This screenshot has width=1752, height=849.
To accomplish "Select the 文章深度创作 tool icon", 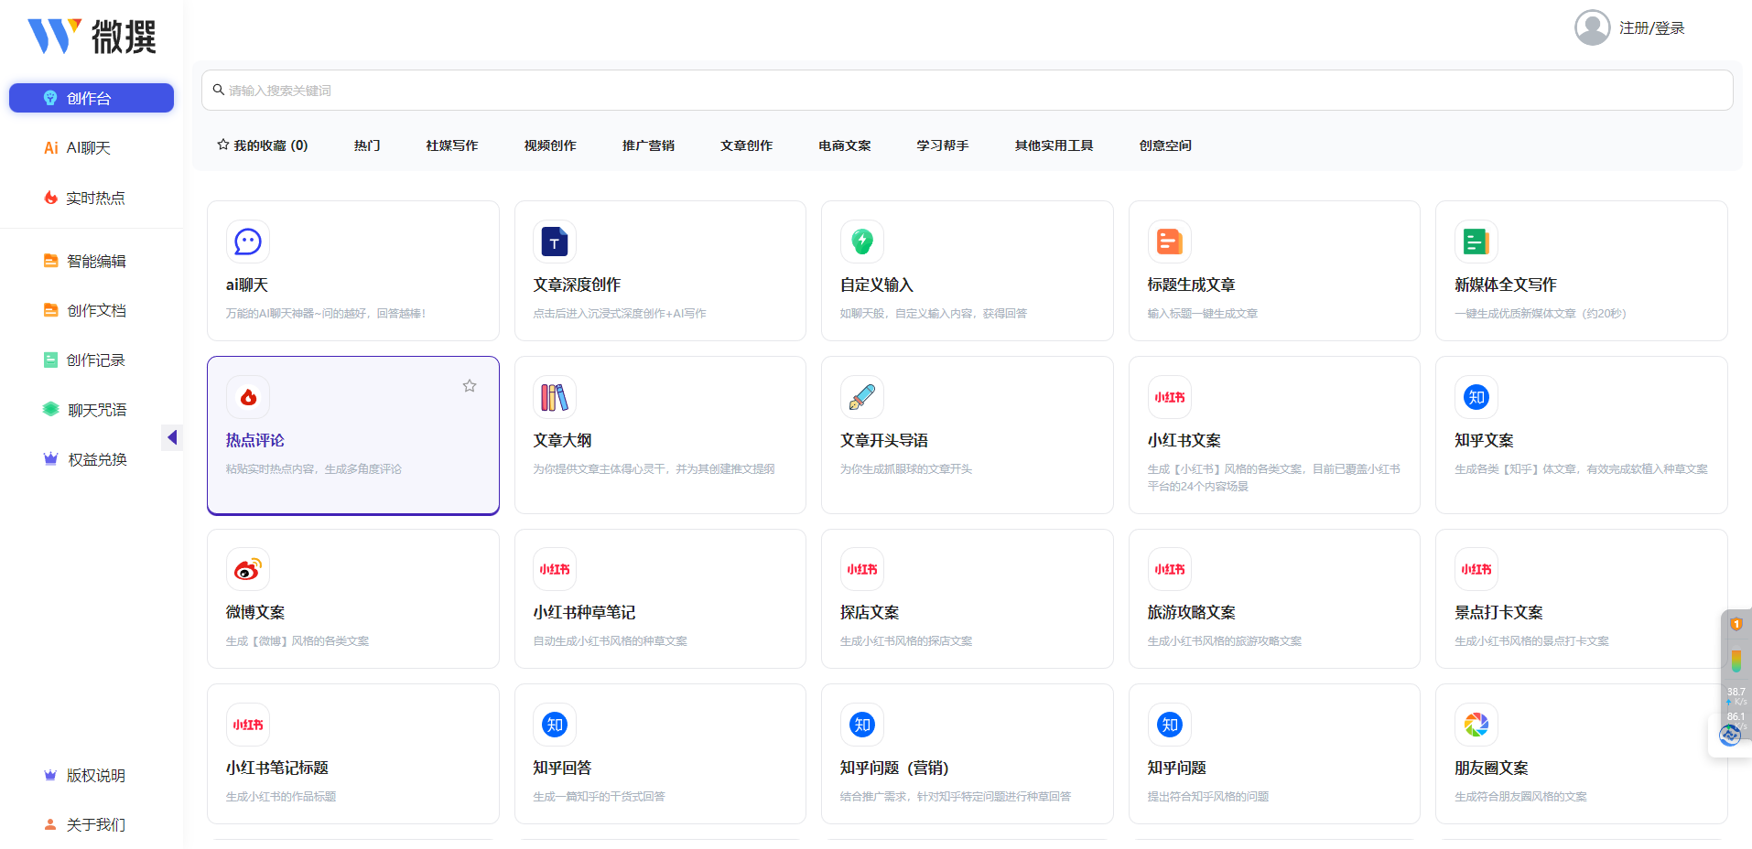I will [x=554, y=241].
